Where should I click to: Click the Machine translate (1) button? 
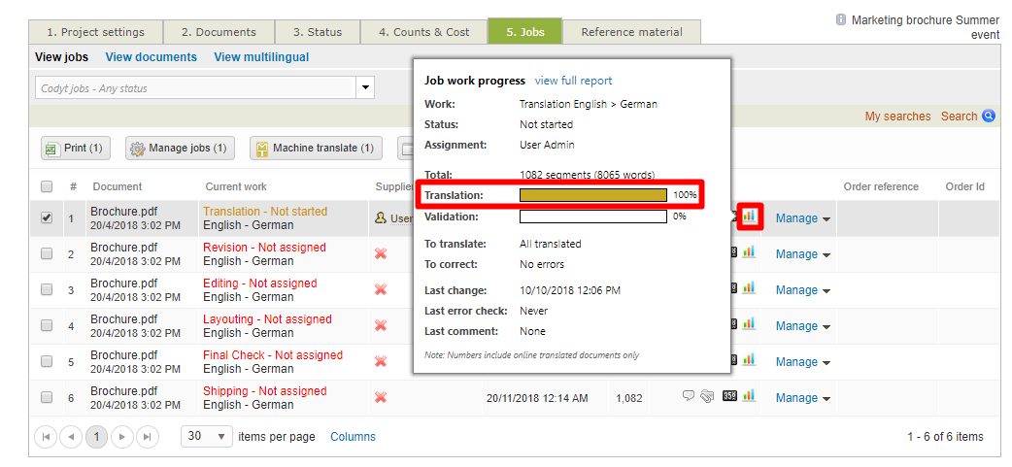pyautogui.click(x=316, y=149)
